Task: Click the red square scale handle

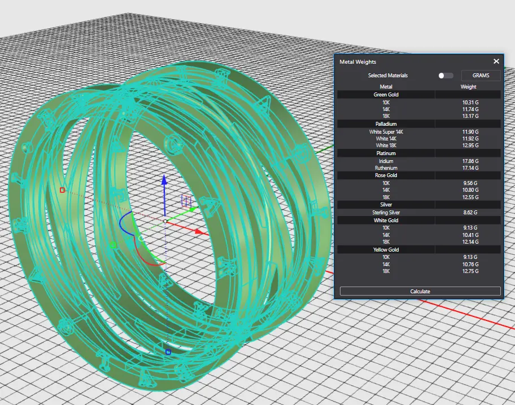Action: click(x=62, y=190)
